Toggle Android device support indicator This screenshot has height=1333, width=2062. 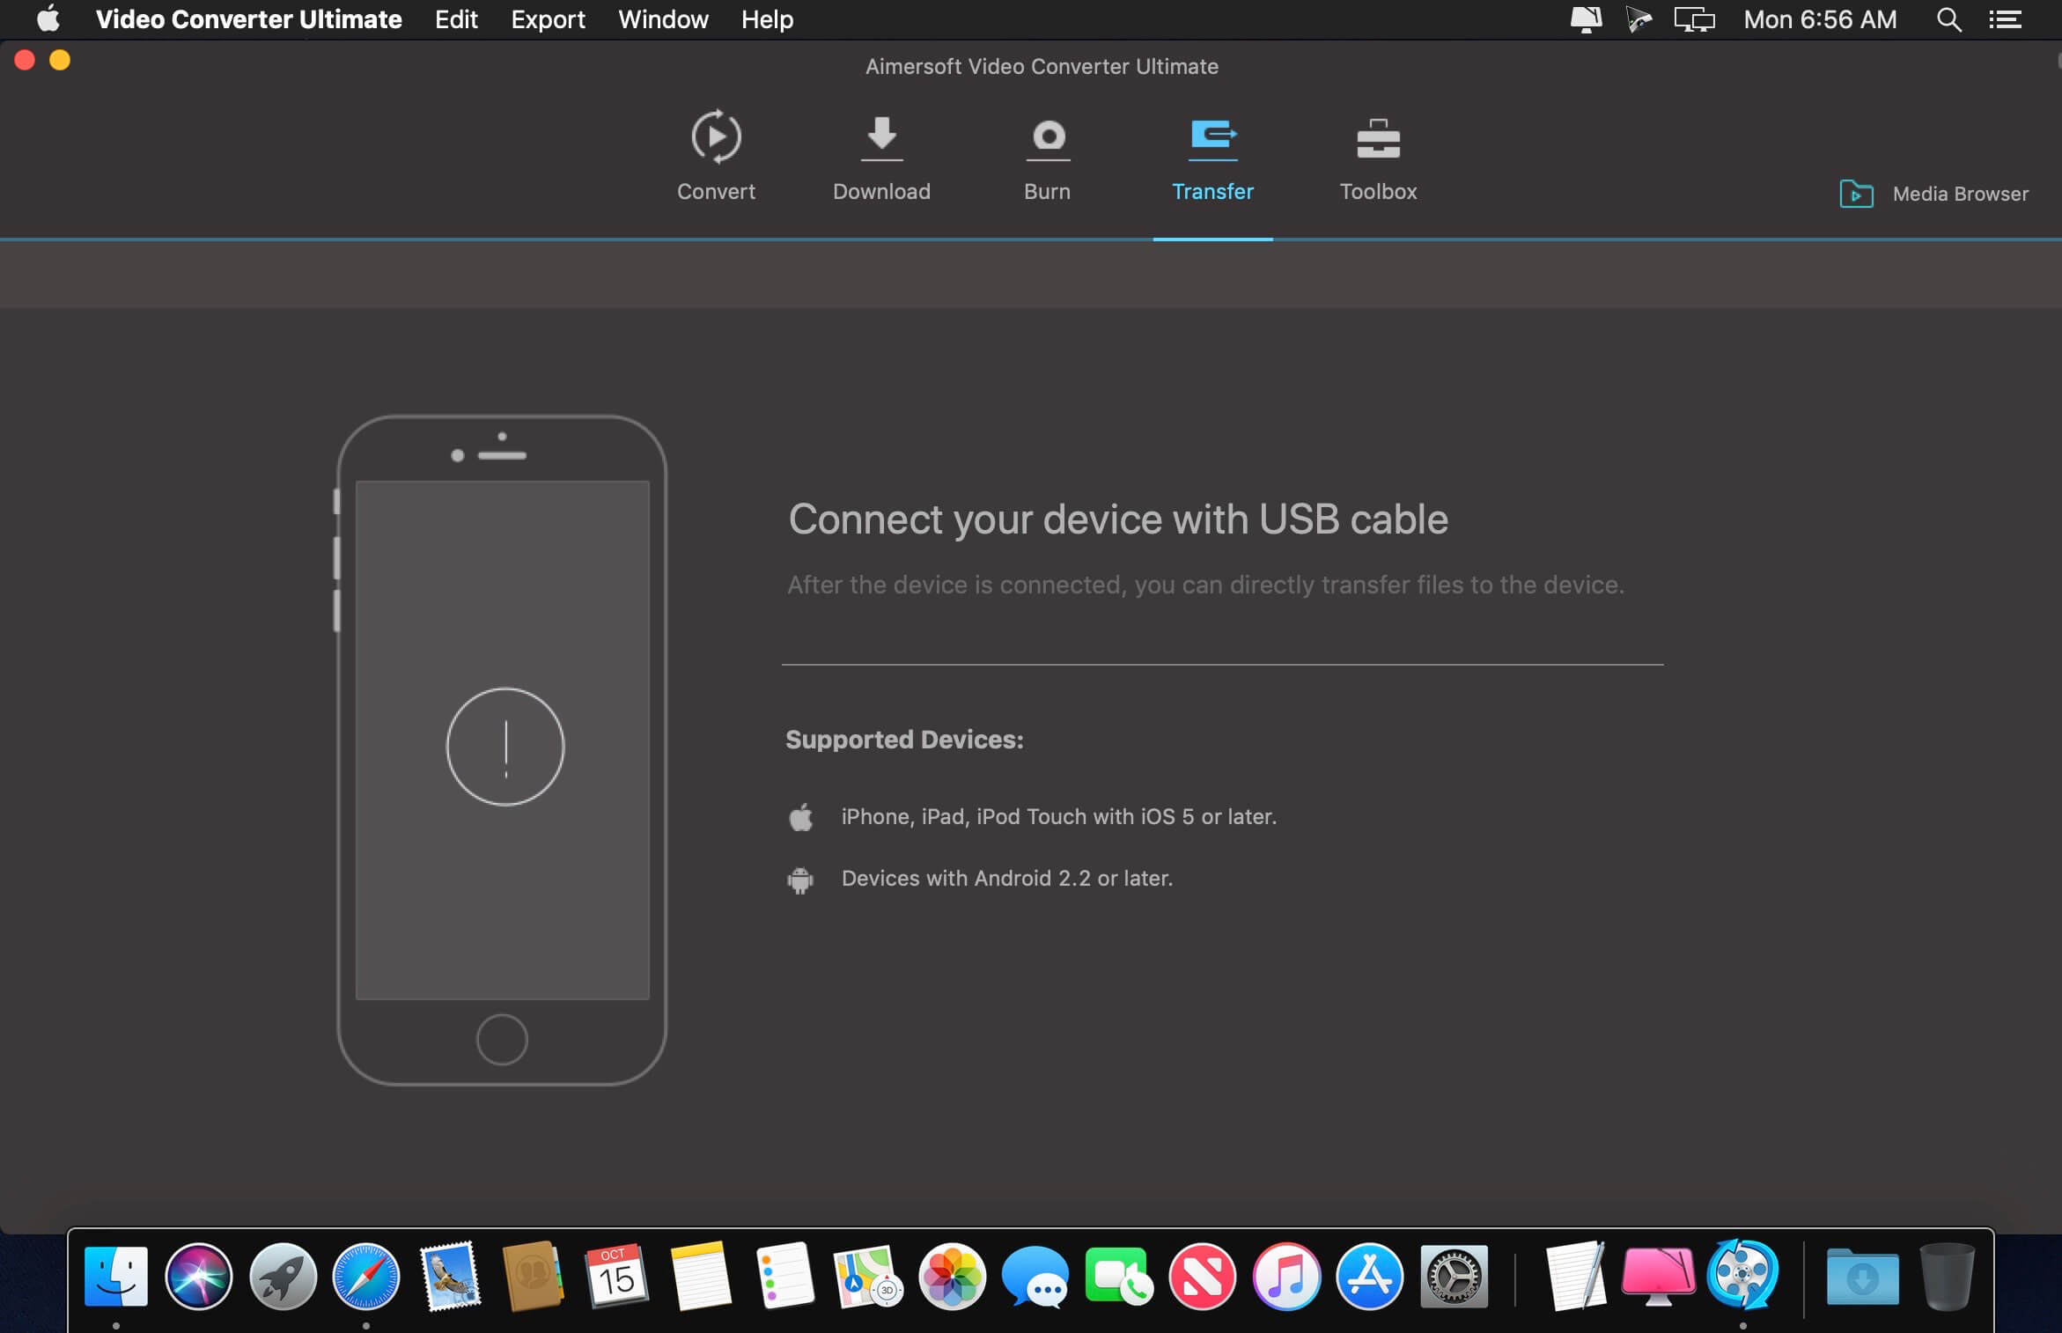tap(801, 878)
